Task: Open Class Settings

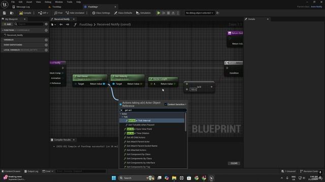Action: click(x=101, y=13)
